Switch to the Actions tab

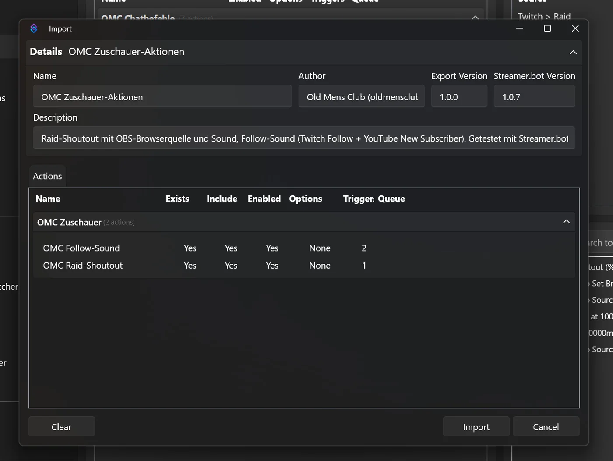click(x=47, y=176)
